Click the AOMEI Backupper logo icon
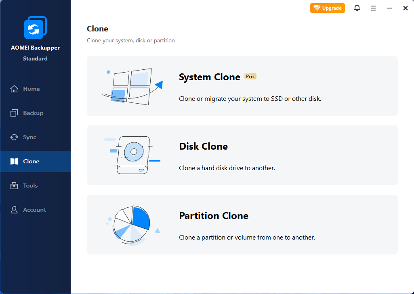 (36, 27)
